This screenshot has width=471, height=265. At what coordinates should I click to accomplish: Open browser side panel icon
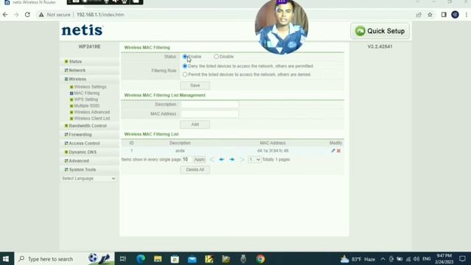[x=444, y=15]
